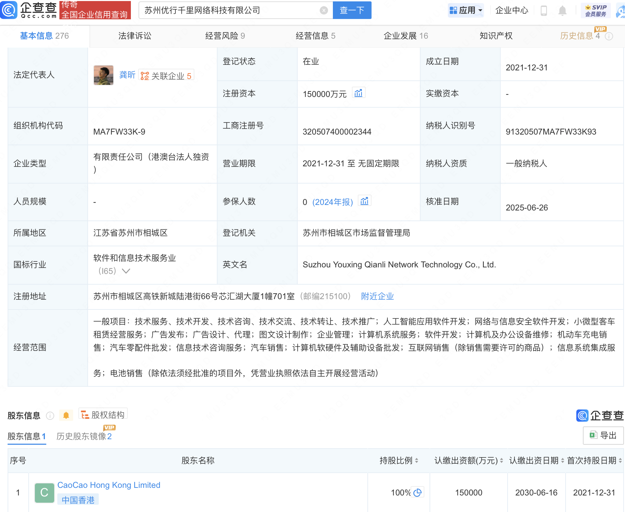The image size is (625, 512).
Task: Open 企业中心 link
Action: pos(512,10)
